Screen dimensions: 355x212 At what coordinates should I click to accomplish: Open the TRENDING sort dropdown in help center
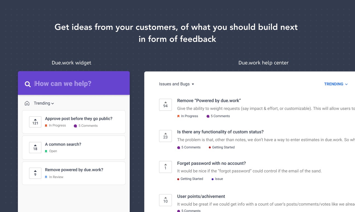[336, 84]
